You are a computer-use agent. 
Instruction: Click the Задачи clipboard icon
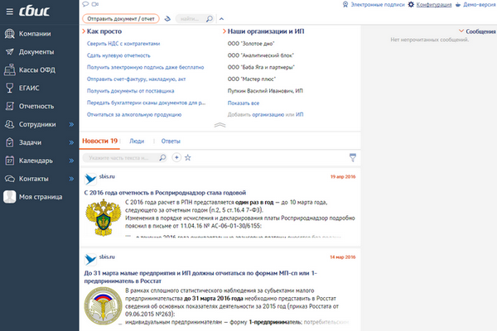click(10, 142)
